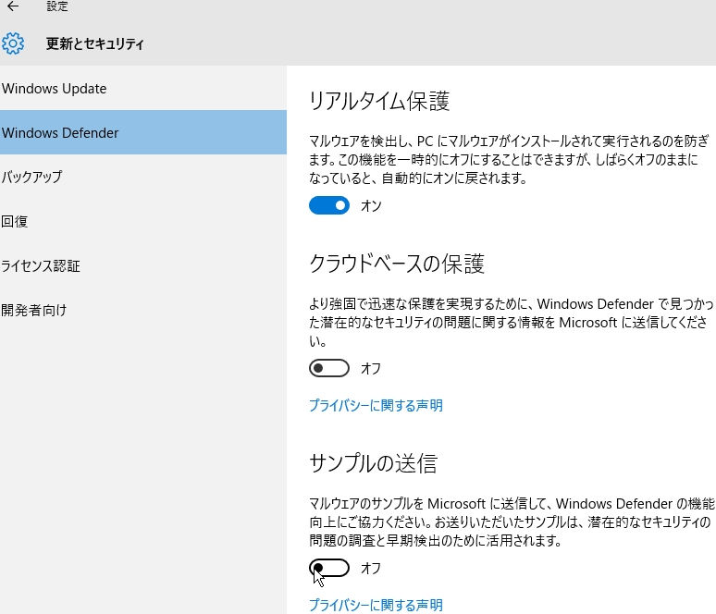This screenshot has width=716, height=614.
Task: Enable the クラウドベースの保護 toggle
Action: [x=329, y=368]
